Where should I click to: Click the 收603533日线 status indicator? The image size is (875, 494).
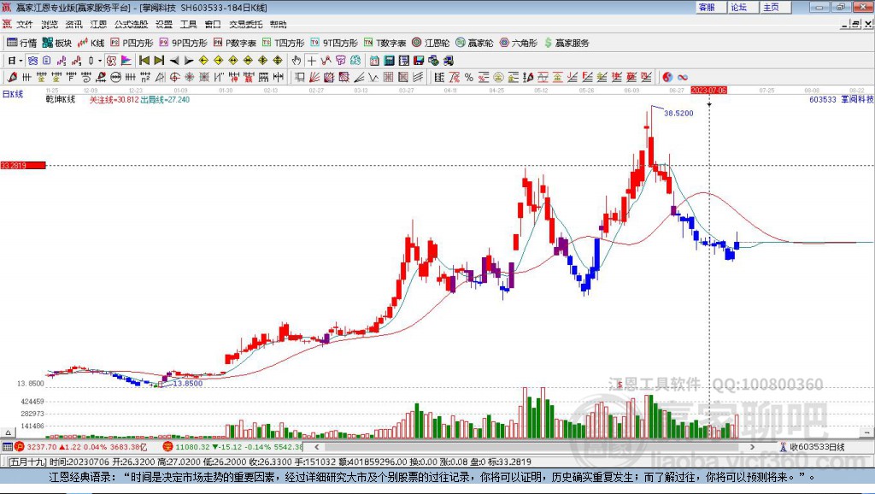click(x=813, y=447)
